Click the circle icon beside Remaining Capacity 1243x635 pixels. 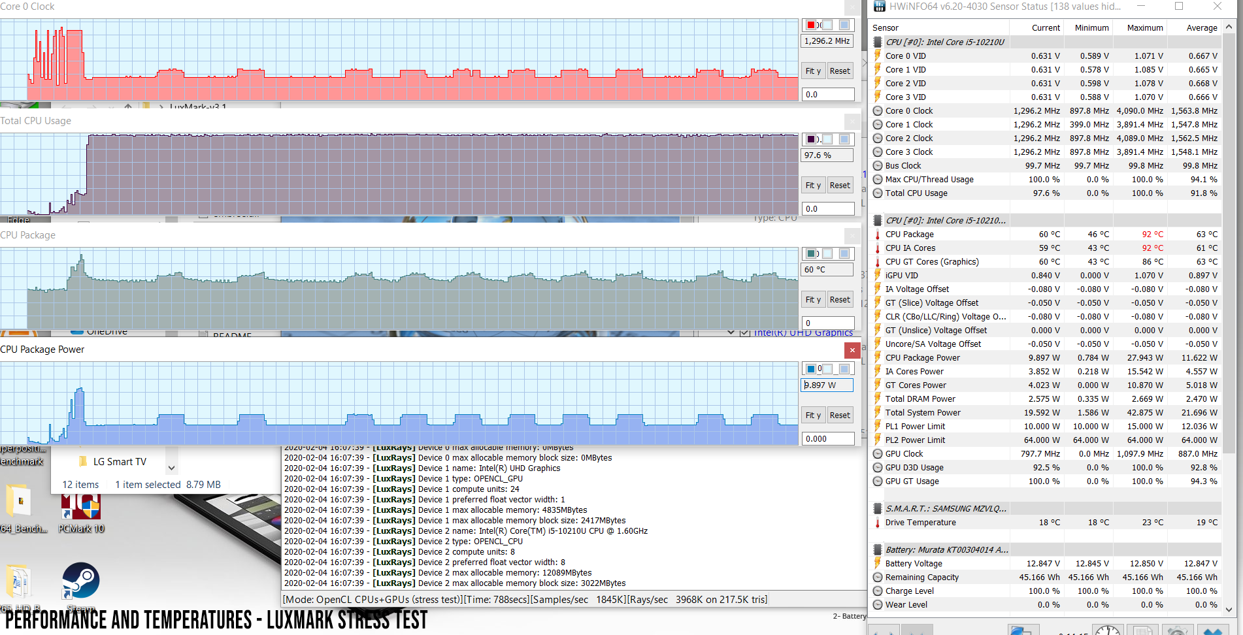click(878, 577)
